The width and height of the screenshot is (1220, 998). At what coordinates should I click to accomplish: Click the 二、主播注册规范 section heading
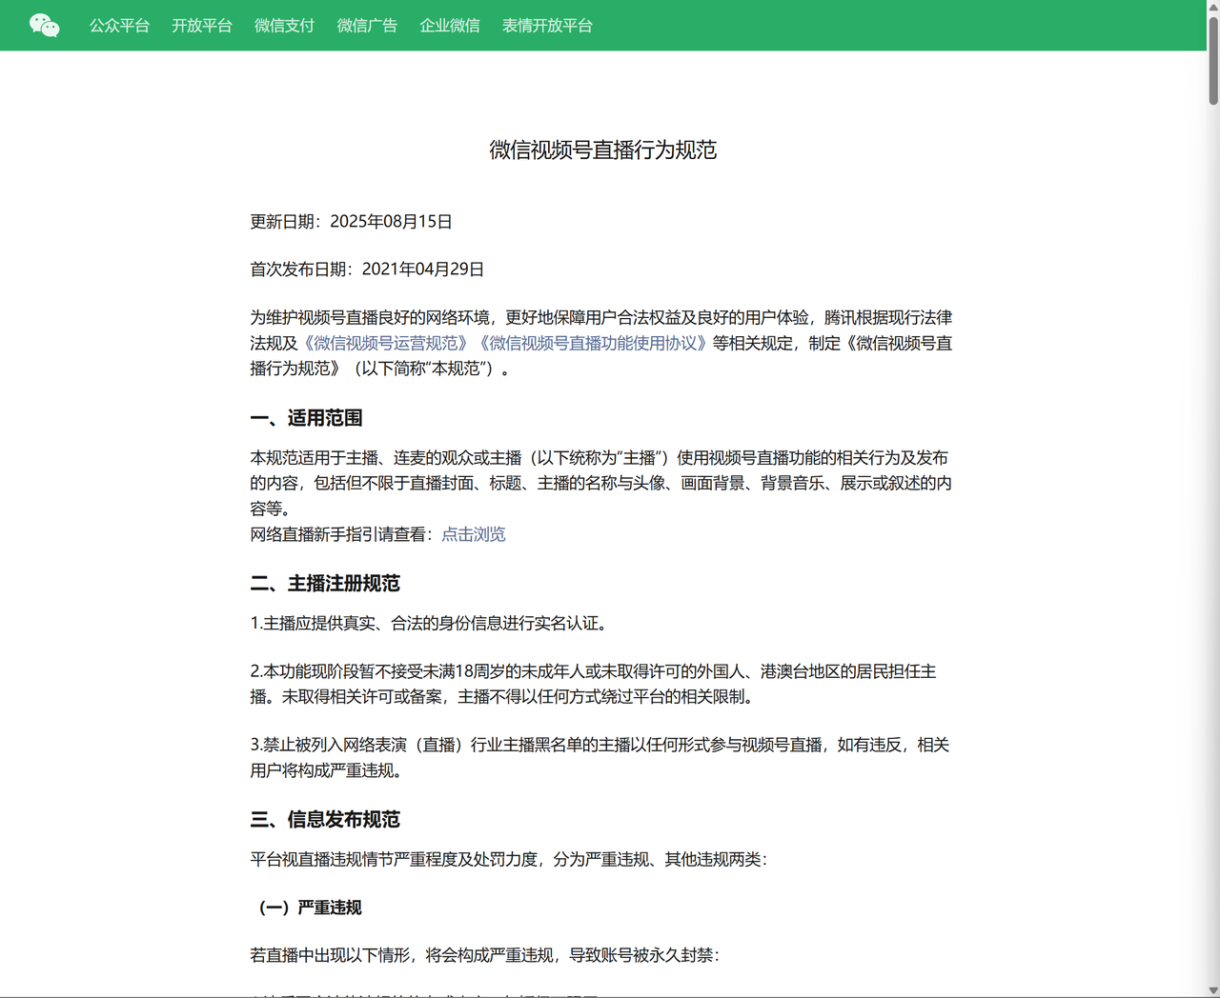tap(325, 584)
